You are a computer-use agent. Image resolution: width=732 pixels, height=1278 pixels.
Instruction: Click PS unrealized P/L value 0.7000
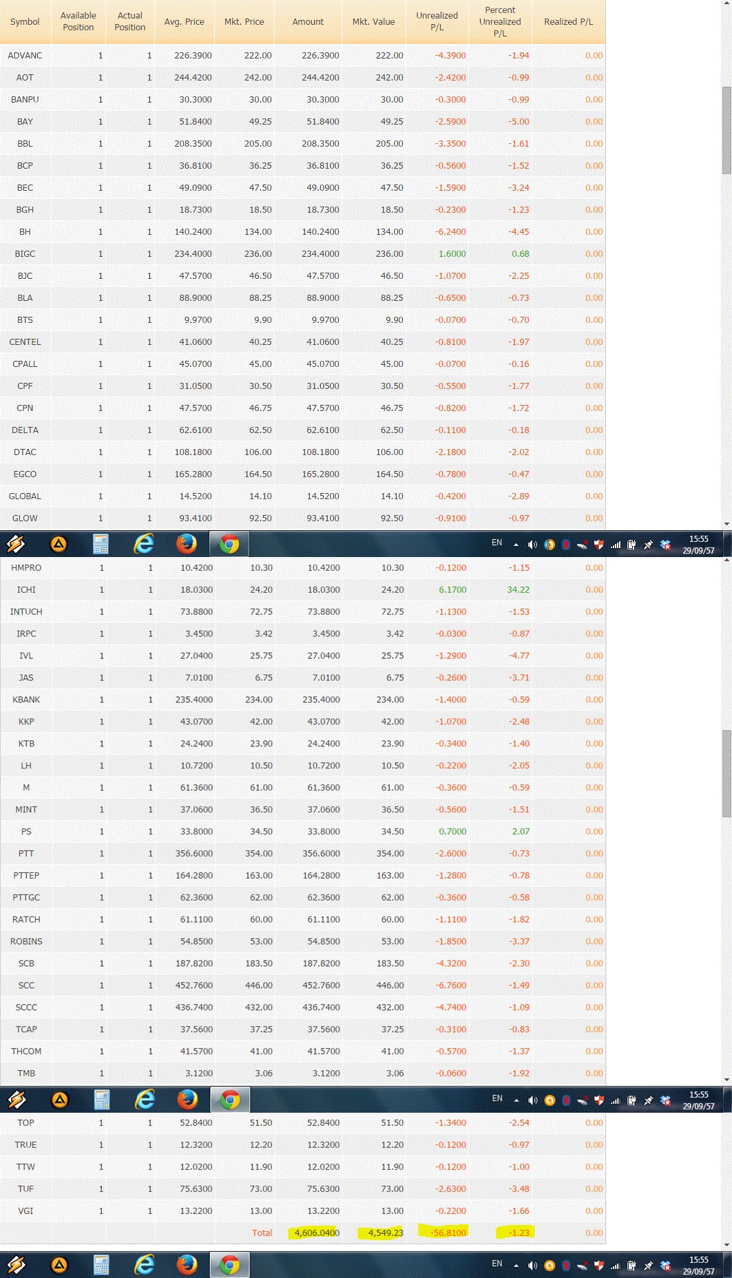pyautogui.click(x=452, y=831)
